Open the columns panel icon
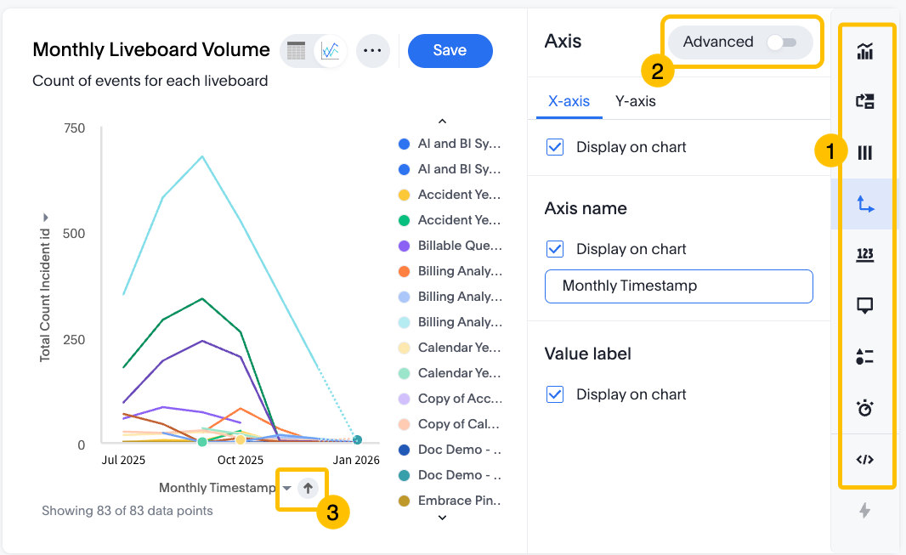Screen dimensions: 906x555 [865, 152]
